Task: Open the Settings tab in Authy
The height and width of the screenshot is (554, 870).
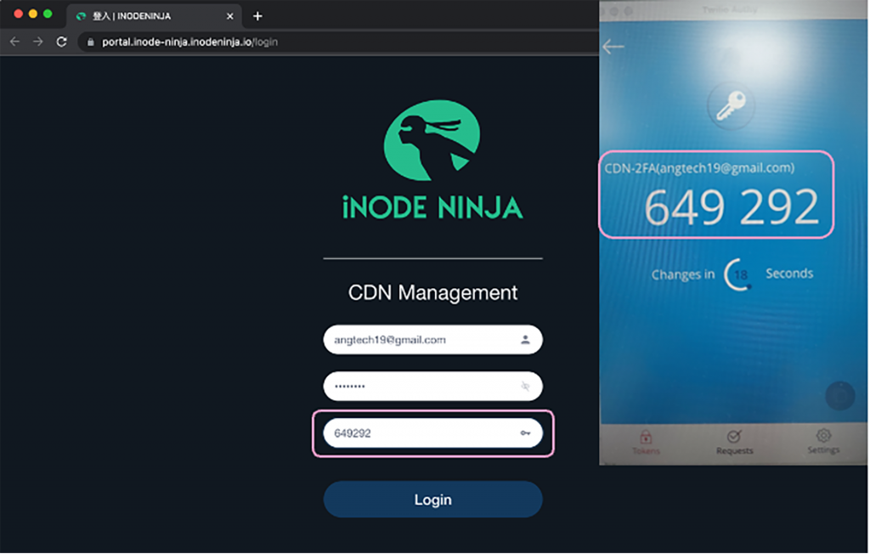Action: pos(823,442)
